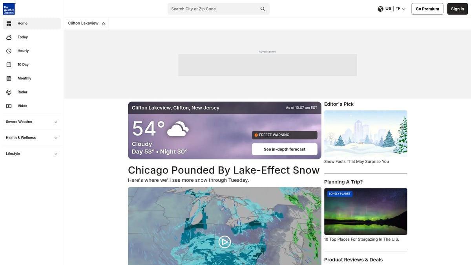Click the Go Premium button
This screenshot has width=471, height=265.
click(x=427, y=9)
